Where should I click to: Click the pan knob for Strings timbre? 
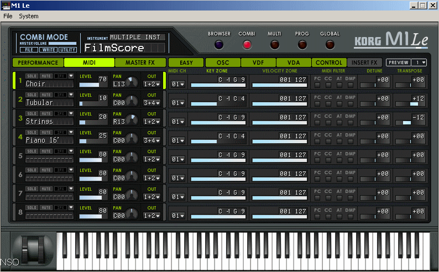tap(132, 121)
